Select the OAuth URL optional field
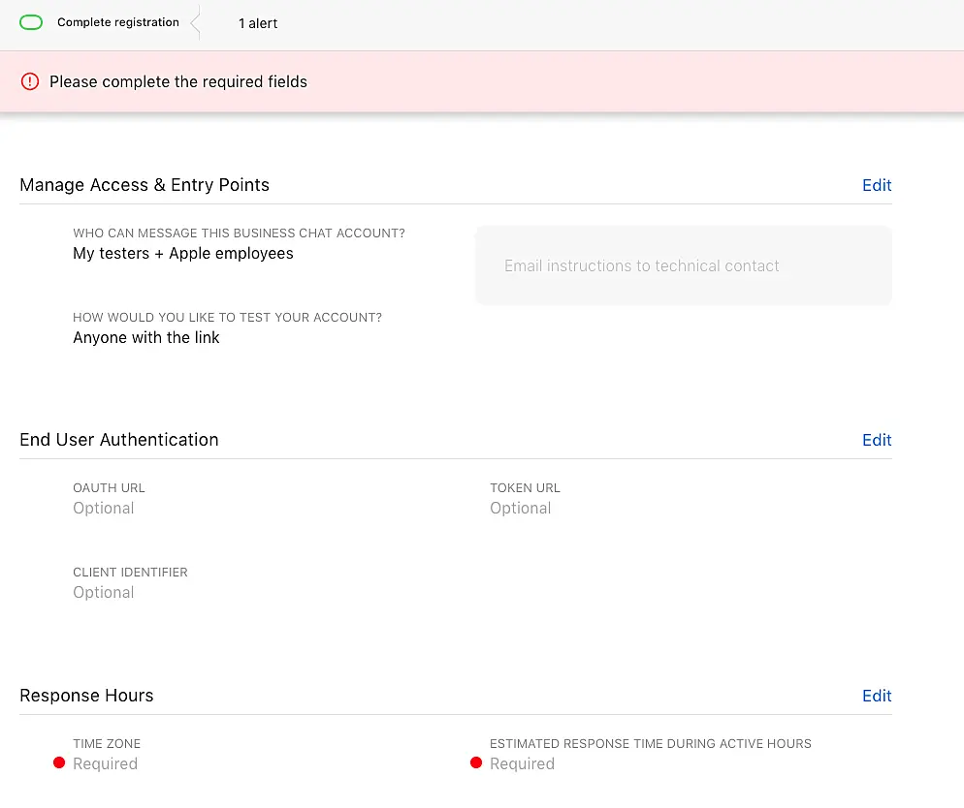This screenshot has width=964, height=808. (104, 509)
